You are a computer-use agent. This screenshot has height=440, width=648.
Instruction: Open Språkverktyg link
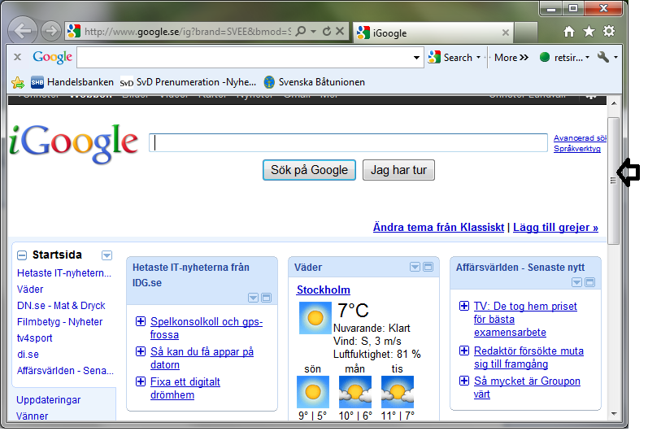(x=577, y=149)
